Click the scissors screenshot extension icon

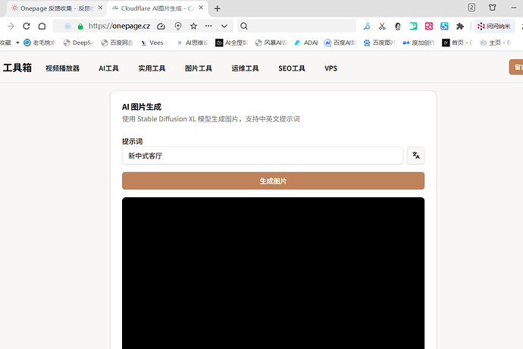click(x=382, y=26)
